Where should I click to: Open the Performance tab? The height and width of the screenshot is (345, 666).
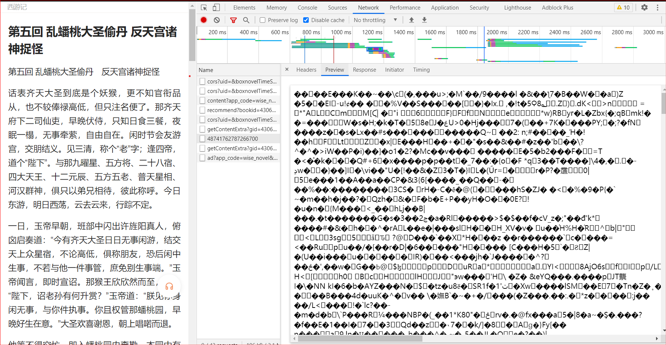[405, 7]
